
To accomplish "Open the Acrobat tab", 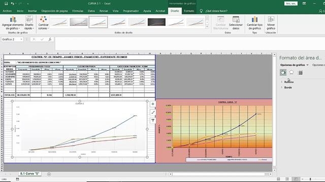I will pos(160,11).
